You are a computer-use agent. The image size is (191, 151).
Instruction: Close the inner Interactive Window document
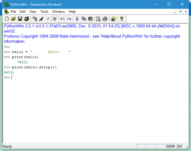(186, 12)
